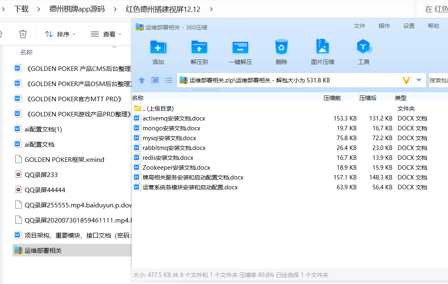Image resolution: width=448 pixels, height=284 pixels.
Task: Open the 操作 menu in 360压缩
Action: (x=384, y=26)
